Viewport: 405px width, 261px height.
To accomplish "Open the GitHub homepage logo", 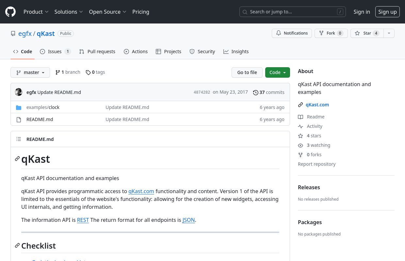I will [10, 12].
